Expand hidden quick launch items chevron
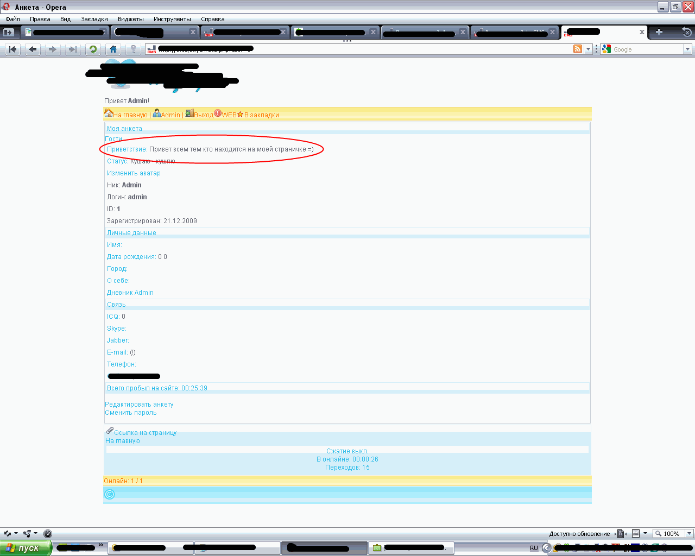The width and height of the screenshot is (695, 556). [101, 545]
